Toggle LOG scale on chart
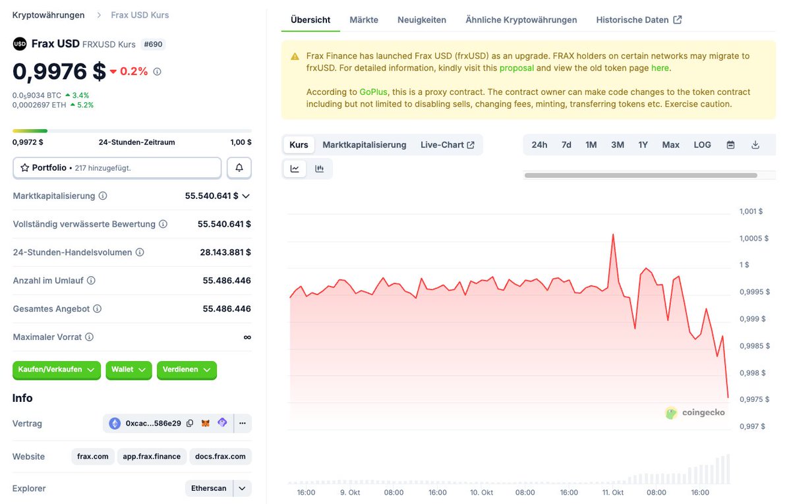This screenshot has width=791, height=504. click(702, 145)
